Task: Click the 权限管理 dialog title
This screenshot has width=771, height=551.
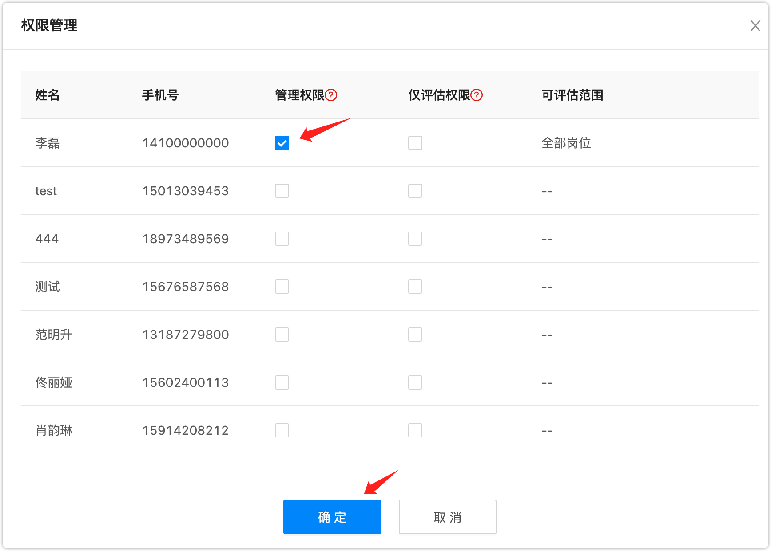Action: tap(49, 25)
